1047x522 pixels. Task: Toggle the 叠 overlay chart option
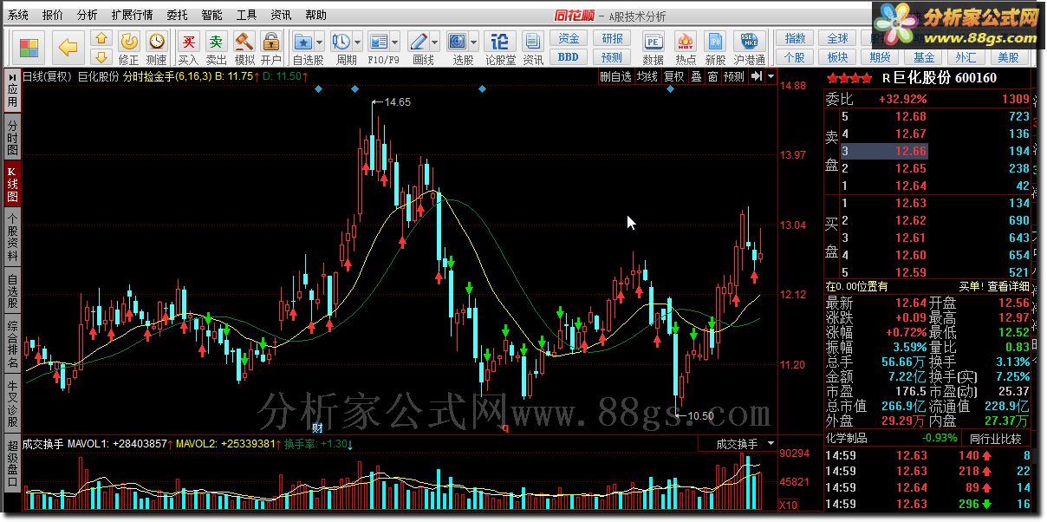click(696, 76)
